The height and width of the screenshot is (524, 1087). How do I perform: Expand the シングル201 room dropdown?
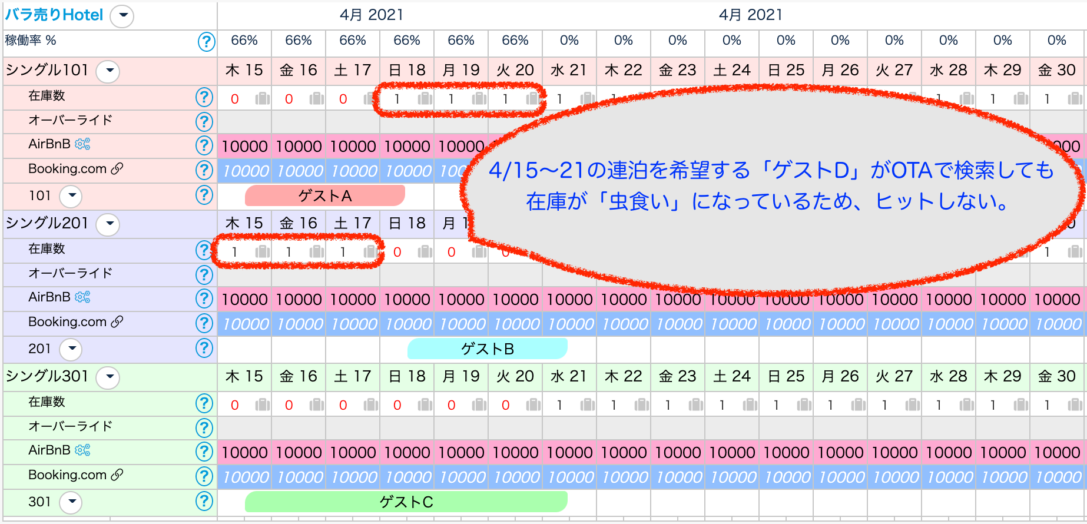[x=108, y=224]
